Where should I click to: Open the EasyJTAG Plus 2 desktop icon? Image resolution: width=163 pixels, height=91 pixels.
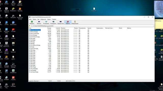coord(13,3)
